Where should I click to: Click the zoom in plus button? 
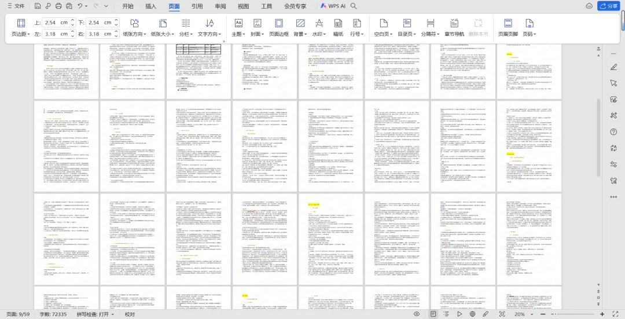click(x=602, y=314)
